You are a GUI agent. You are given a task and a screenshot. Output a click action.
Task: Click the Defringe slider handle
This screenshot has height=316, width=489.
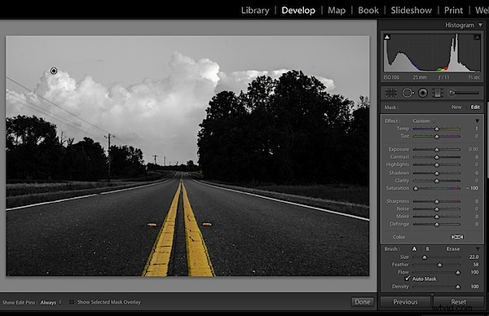437,225
